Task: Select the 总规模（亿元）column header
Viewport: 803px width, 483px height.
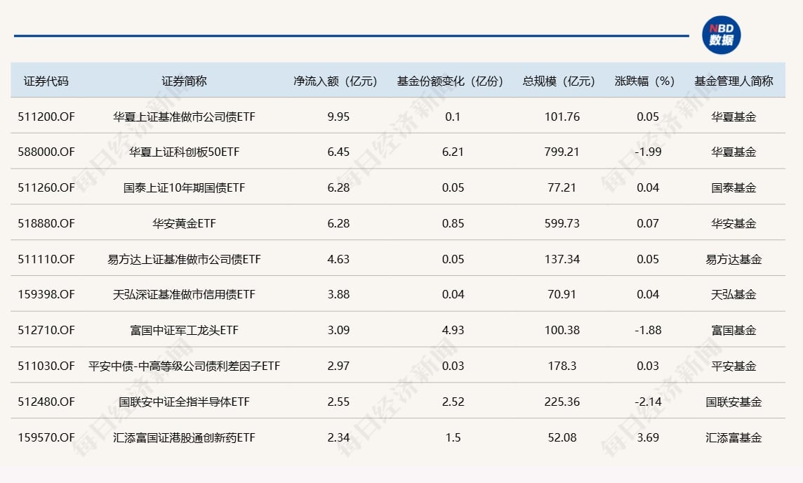Action: [560, 80]
